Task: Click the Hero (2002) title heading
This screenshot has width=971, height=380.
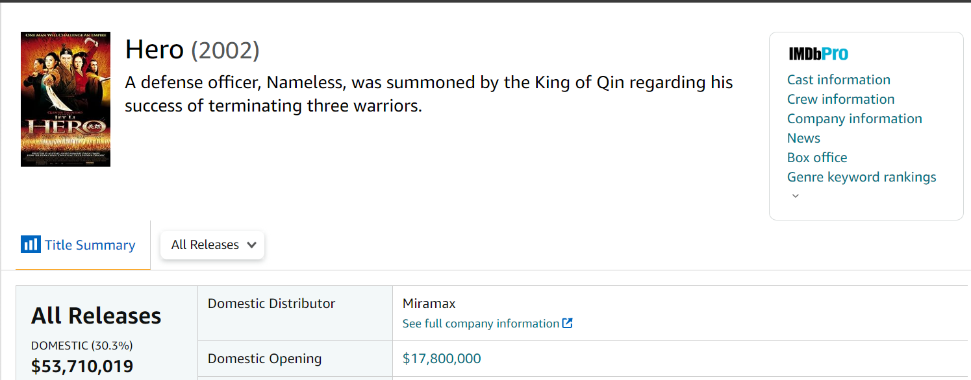Action: tap(192, 50)
